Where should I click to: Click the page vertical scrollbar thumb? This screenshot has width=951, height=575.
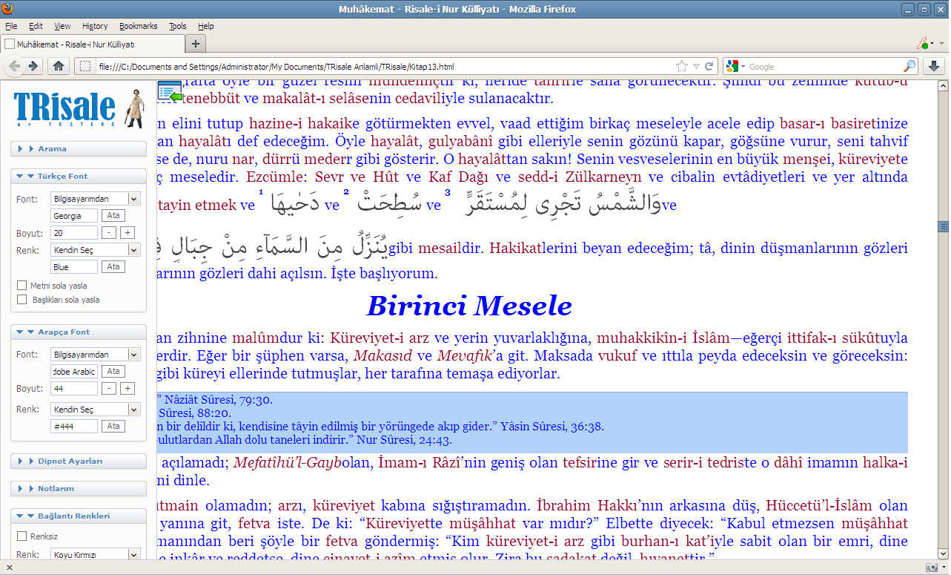(x=944, y=226)
